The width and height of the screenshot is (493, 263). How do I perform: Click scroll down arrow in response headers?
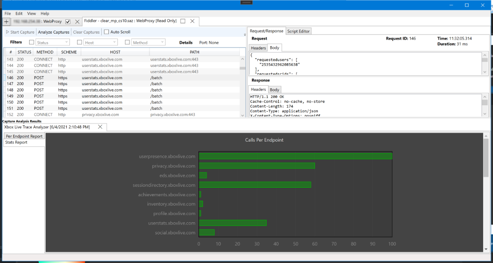[x=484, y=114]
